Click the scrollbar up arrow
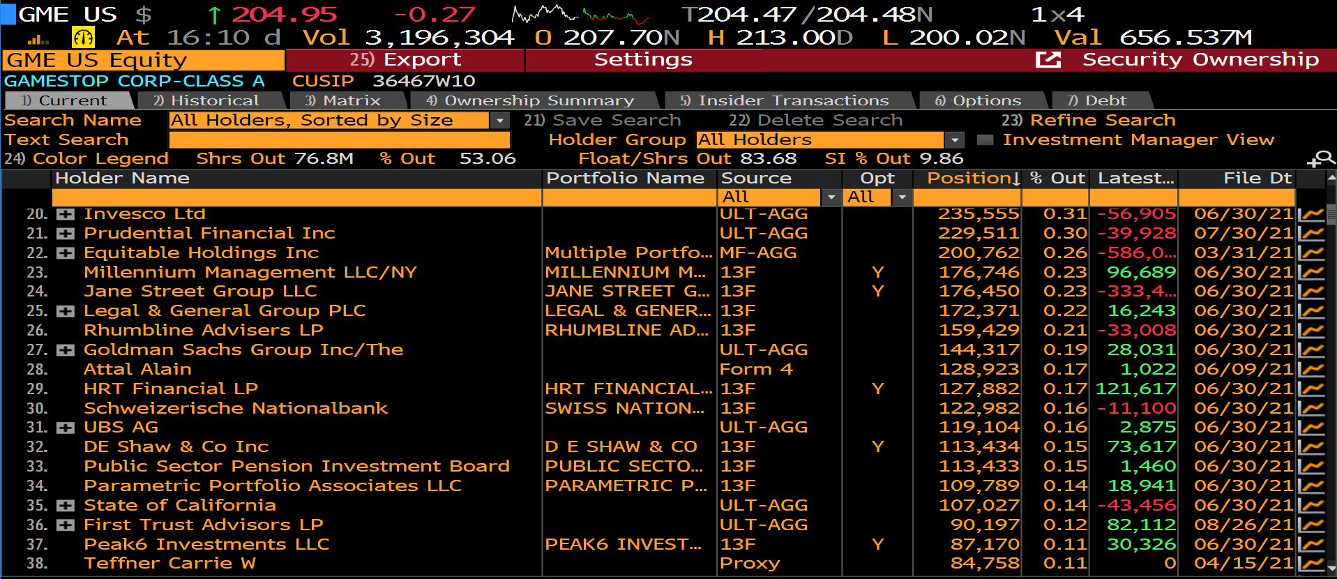1337x579 pixels. coord(1331,179)
